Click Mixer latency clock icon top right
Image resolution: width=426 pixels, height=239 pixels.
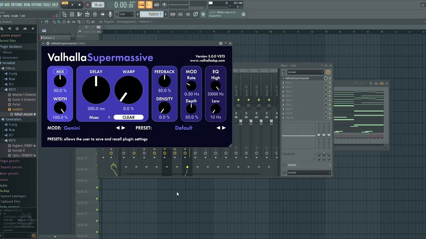coord(328,72)
